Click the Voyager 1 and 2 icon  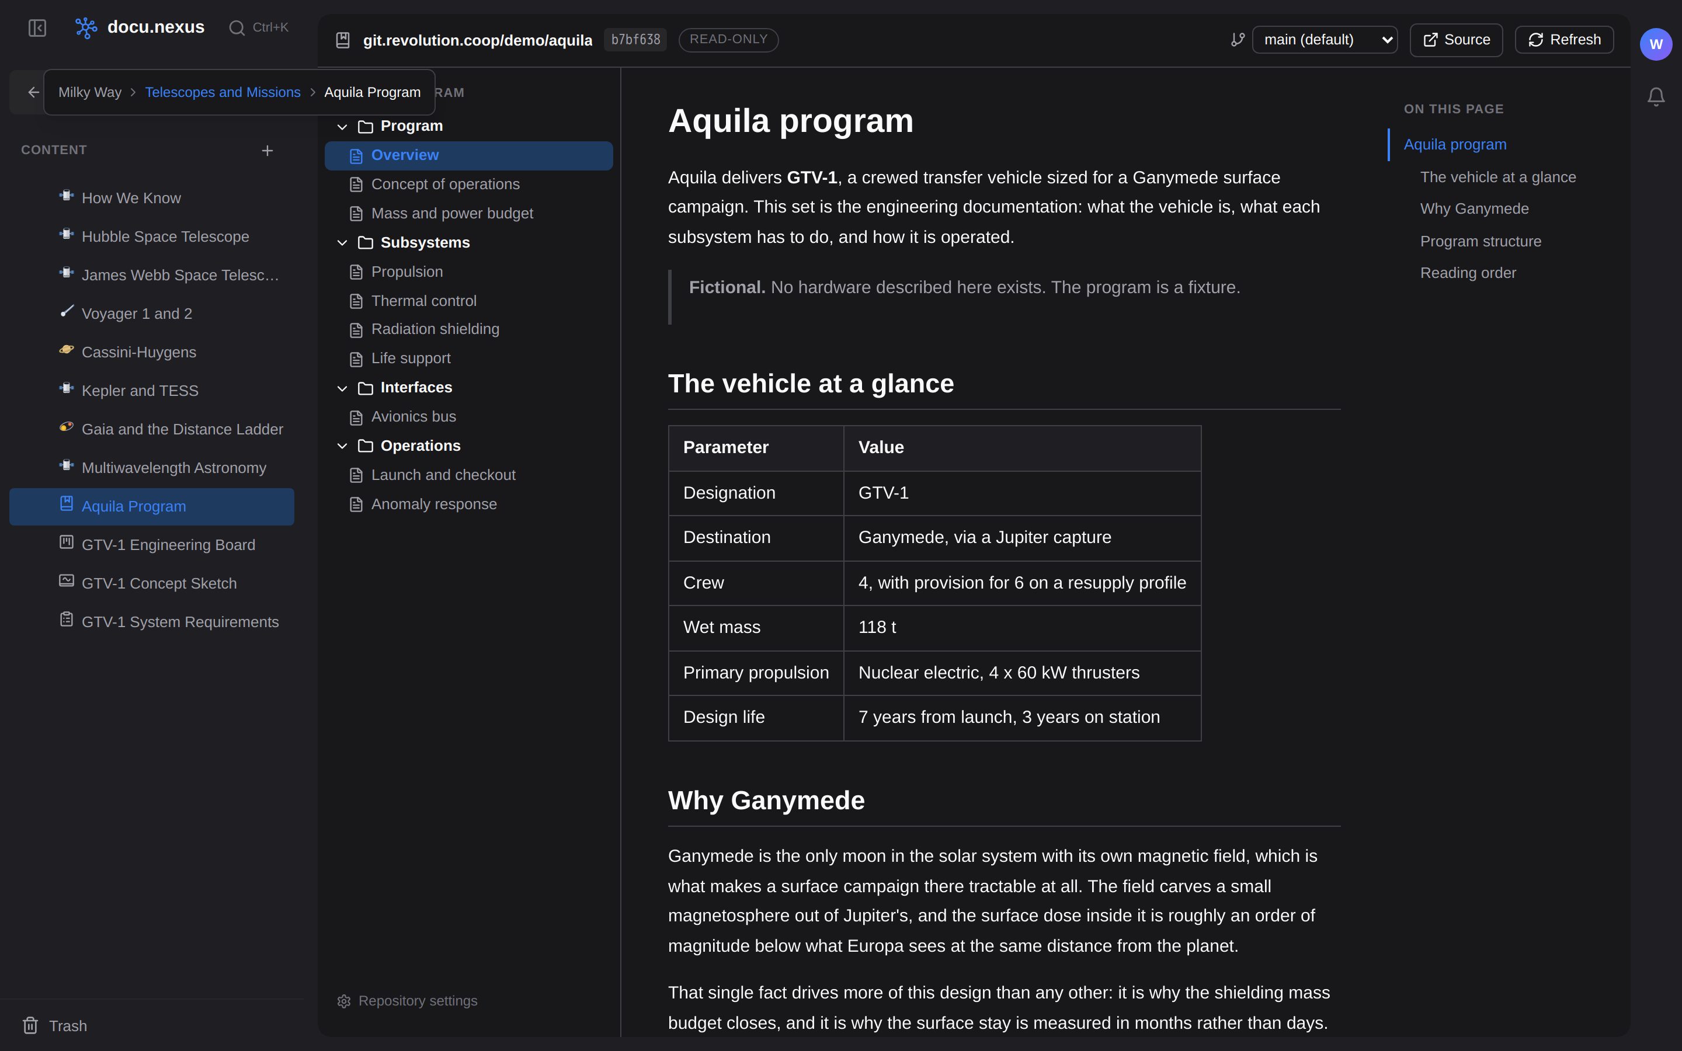point(66,311)
